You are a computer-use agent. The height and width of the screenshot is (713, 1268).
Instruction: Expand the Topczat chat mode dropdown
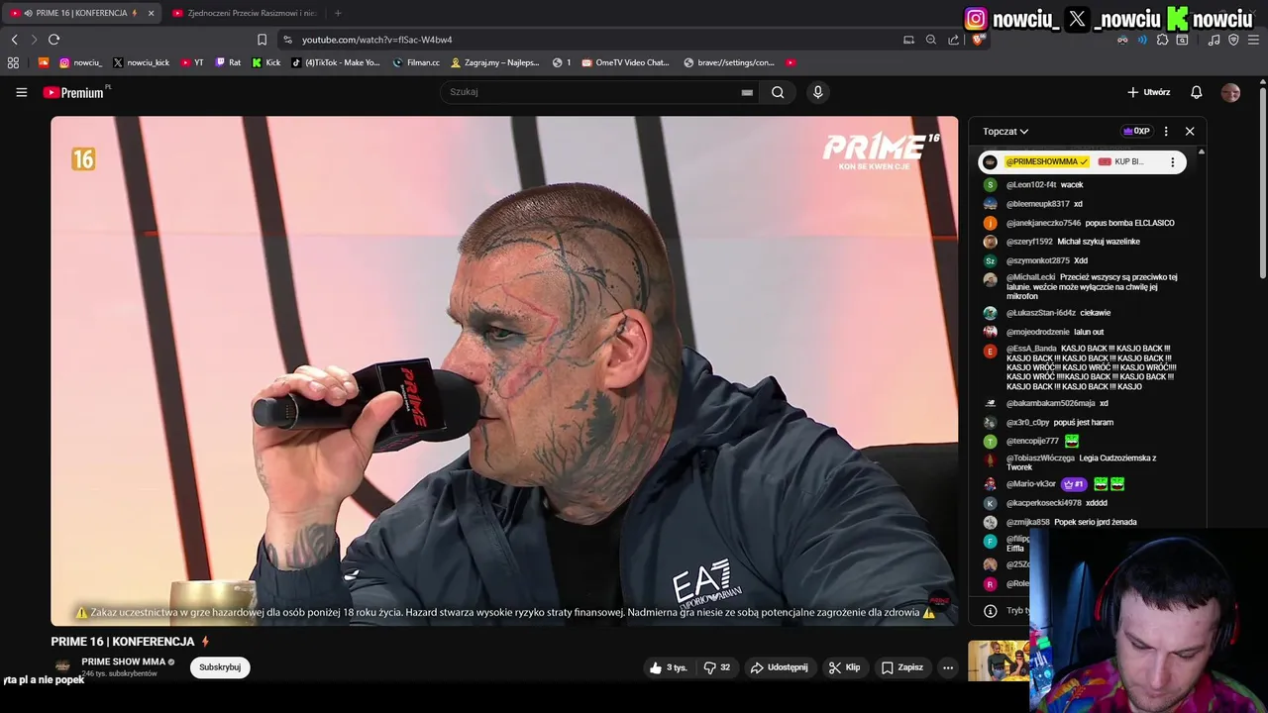pyautogui.click(x=1005, y=131)
